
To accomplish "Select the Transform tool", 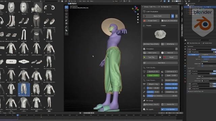I will coord(66,24).
